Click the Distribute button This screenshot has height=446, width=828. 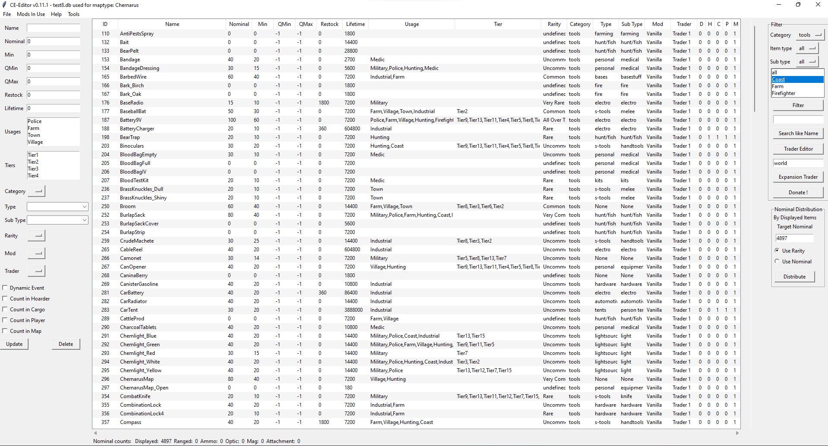(x=794, y=277)
